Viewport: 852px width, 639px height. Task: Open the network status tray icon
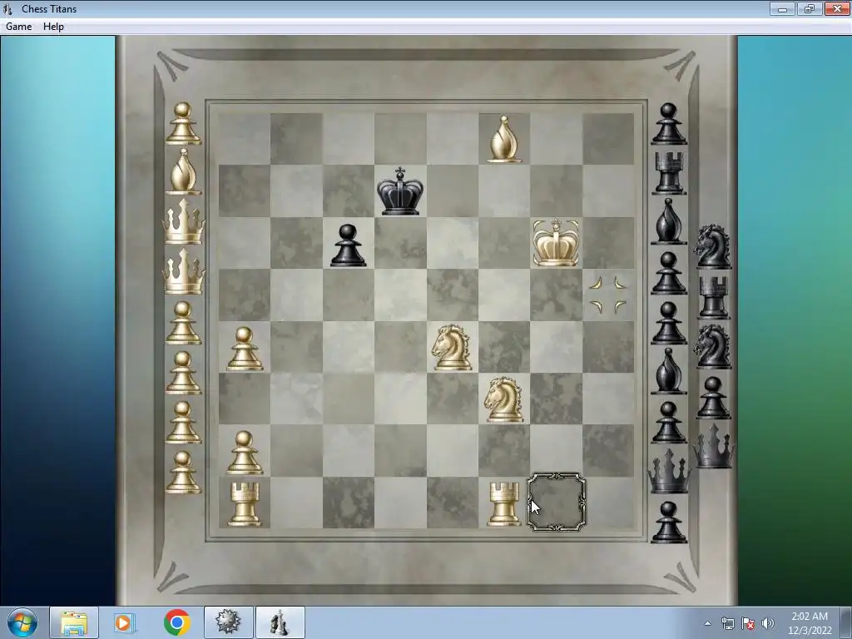pos(727,623)
